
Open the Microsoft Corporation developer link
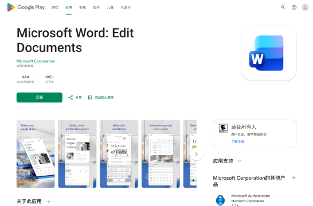(36, 61)
